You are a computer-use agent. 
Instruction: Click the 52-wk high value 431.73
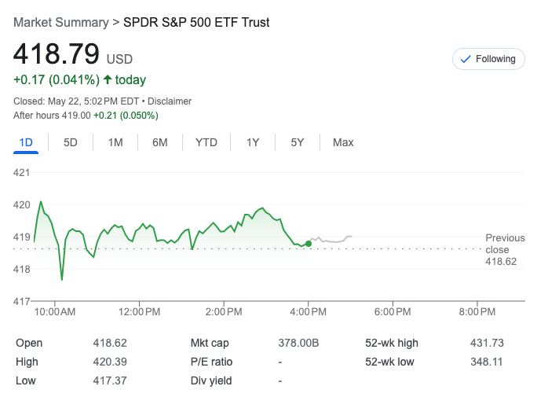pos(484,343)
